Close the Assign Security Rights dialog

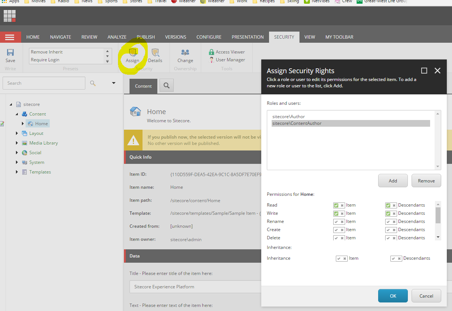coord(438,71)
